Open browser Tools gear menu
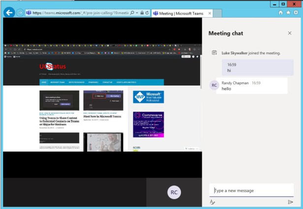The width and height of the screenshot is (303, 209). tap(296, 12)
